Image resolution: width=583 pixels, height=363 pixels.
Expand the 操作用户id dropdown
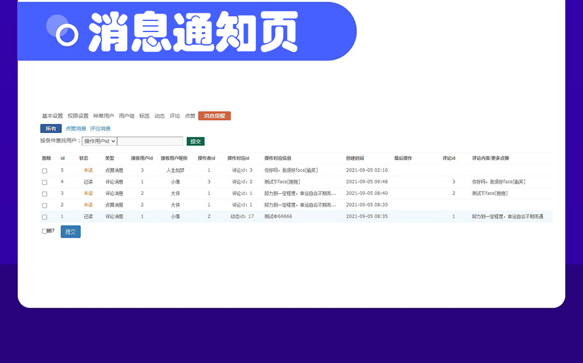tap(99, 141)
